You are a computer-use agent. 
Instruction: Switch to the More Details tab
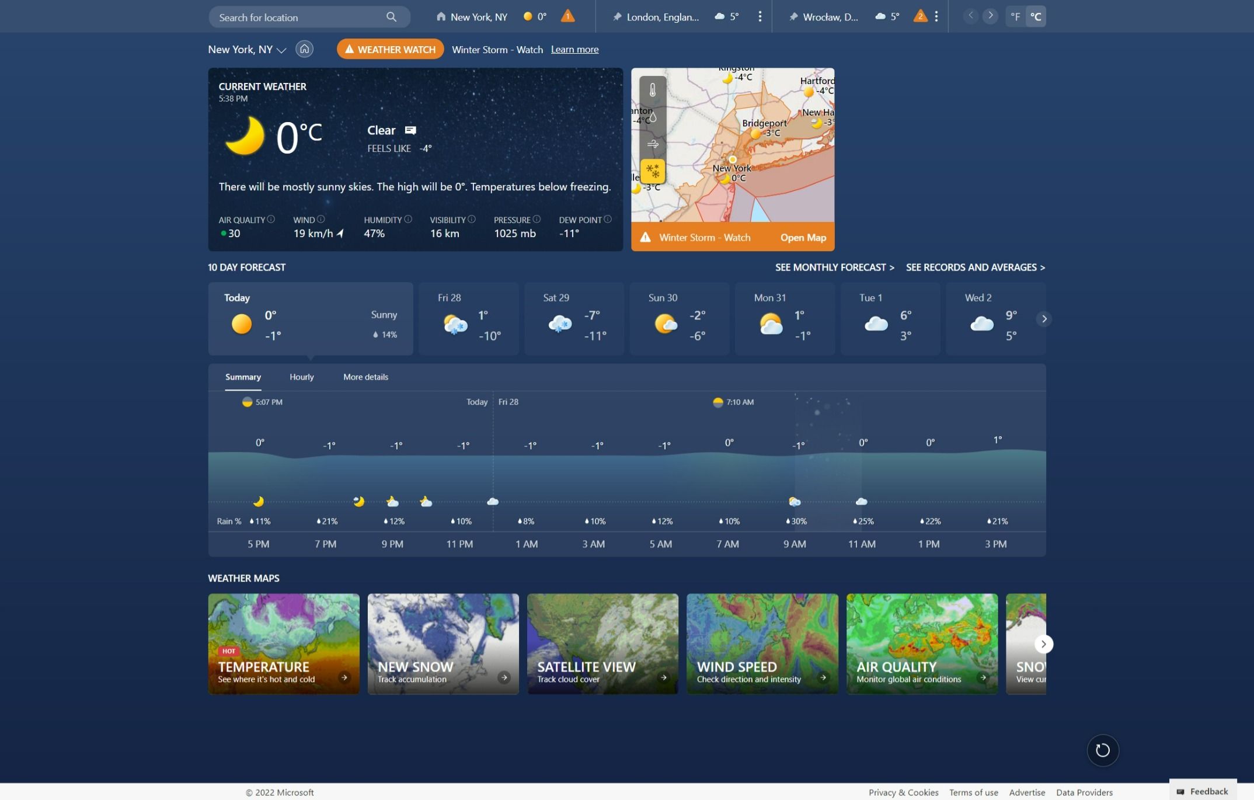coord(365,377)
